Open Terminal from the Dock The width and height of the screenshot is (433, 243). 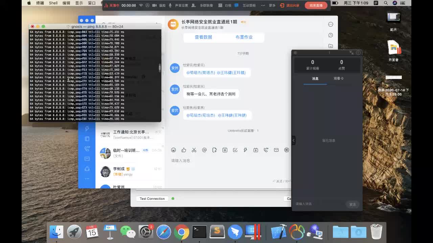[199, 232]
